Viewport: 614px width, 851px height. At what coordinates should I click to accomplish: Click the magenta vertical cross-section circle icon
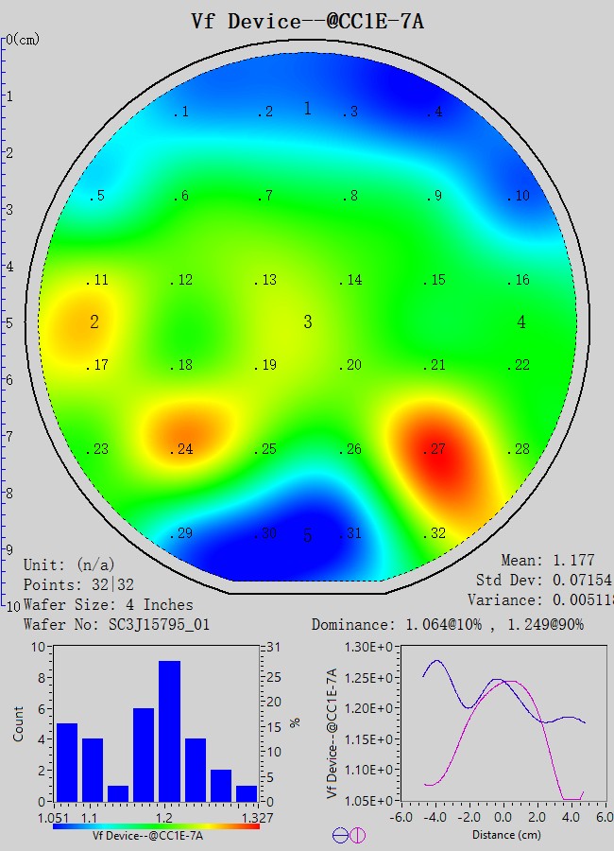coord(357,835)
